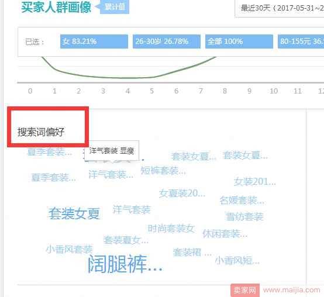Click the 买家人群画像 page title
Viewport: 324px width, 297px height.
tap(56, 7)
